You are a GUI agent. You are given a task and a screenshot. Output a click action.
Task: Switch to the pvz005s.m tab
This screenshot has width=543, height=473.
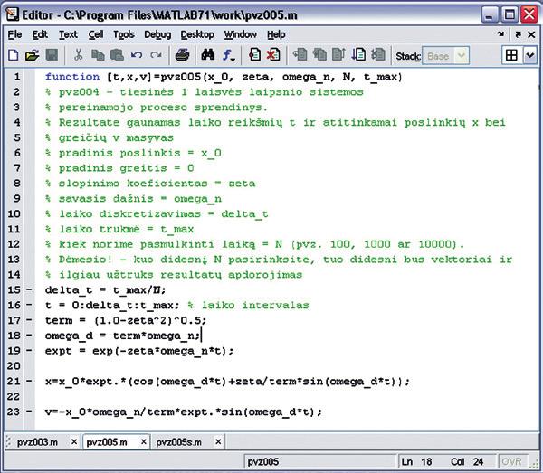[x=178, y=442]
